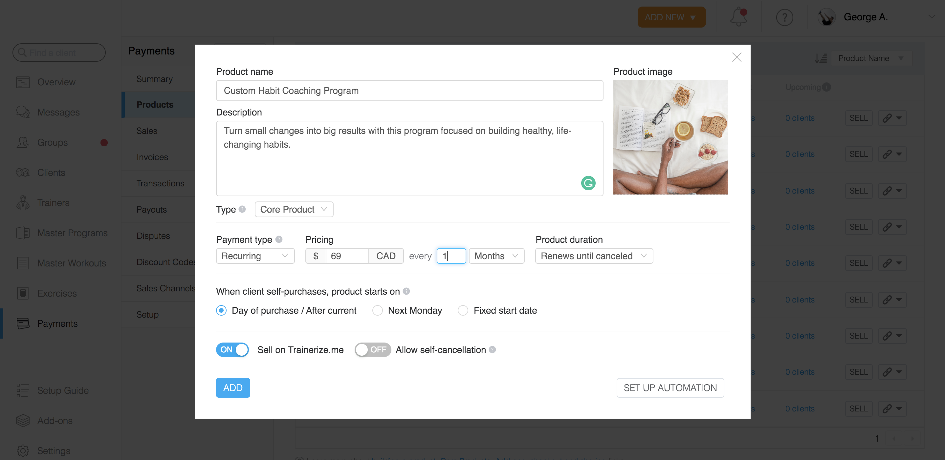
Task: Expand the Recurring payment type dropdown
Action: tap(255, 256)
